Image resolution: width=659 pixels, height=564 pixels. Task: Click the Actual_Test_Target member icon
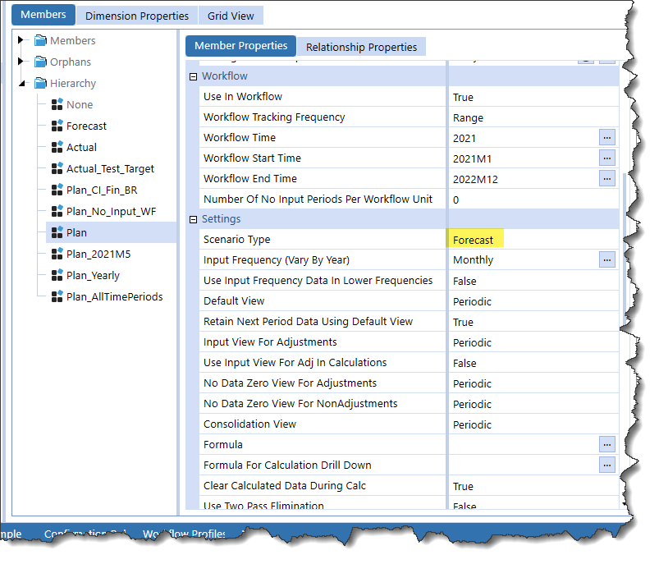[x=57, y=168]
